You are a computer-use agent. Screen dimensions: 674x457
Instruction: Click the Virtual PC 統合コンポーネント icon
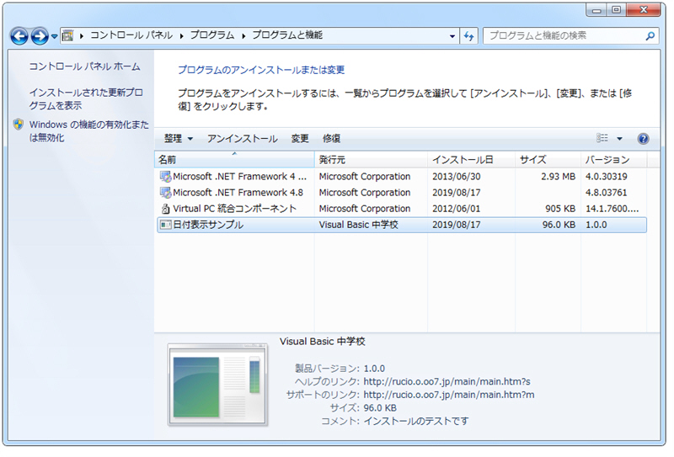click(x=165, y=209)
